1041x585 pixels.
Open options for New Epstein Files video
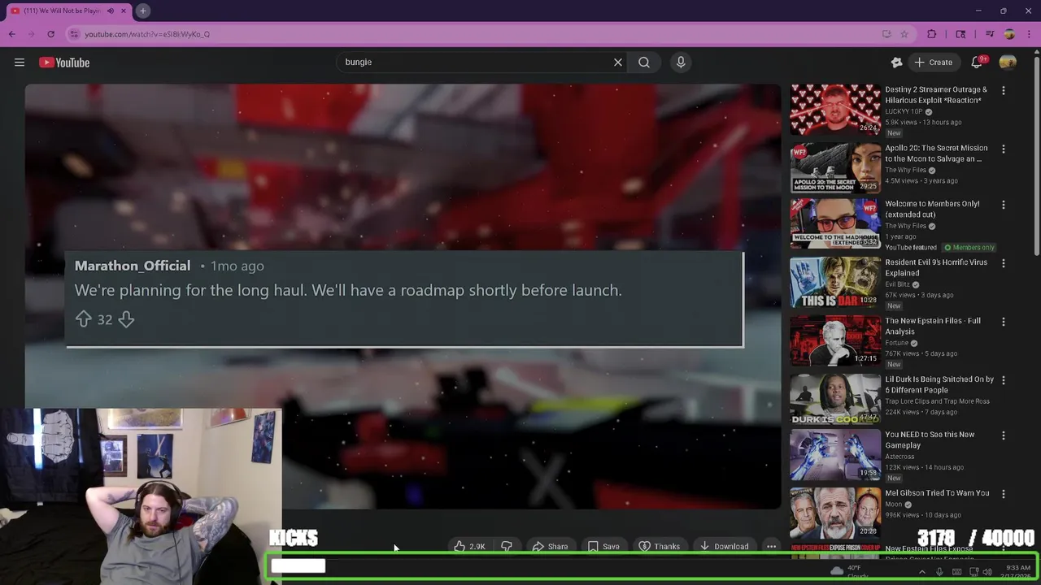coord(1003,322)
